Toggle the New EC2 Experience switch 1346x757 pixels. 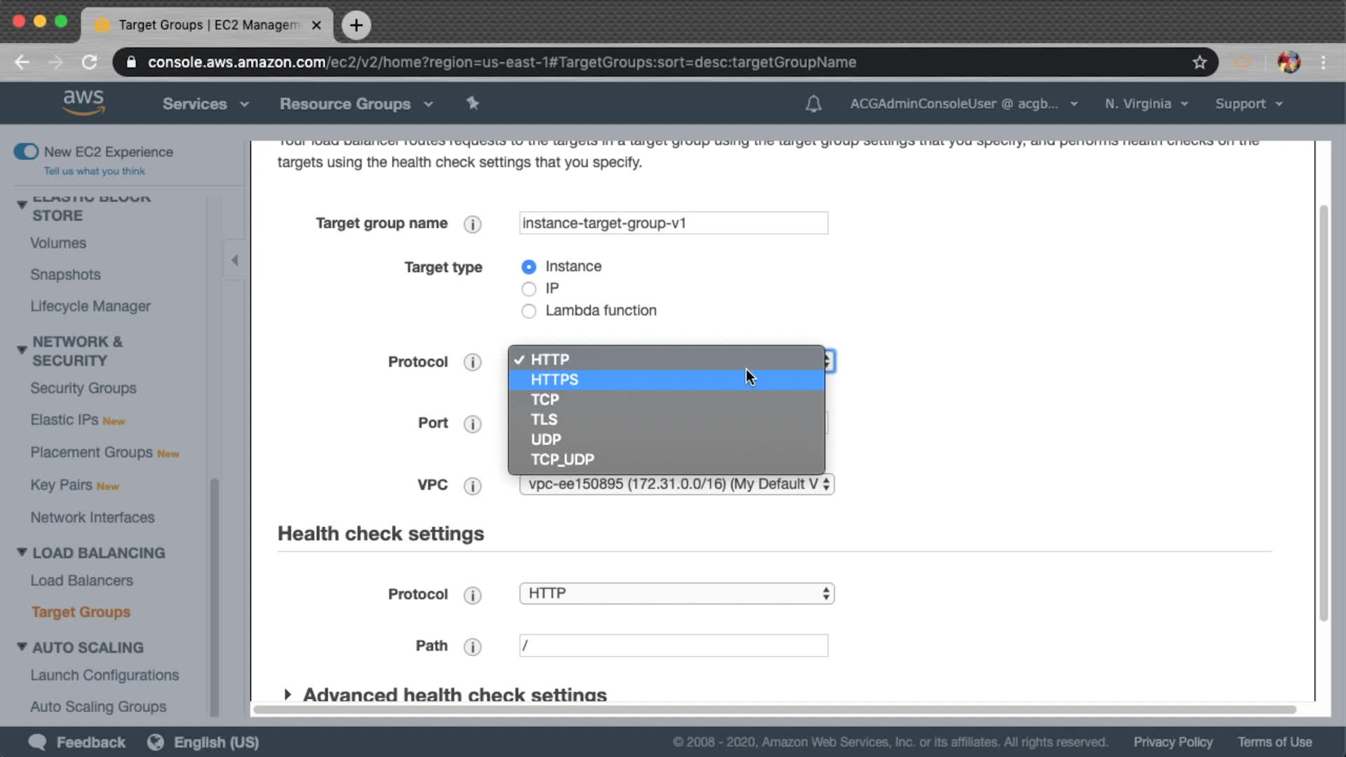point(27,152)
